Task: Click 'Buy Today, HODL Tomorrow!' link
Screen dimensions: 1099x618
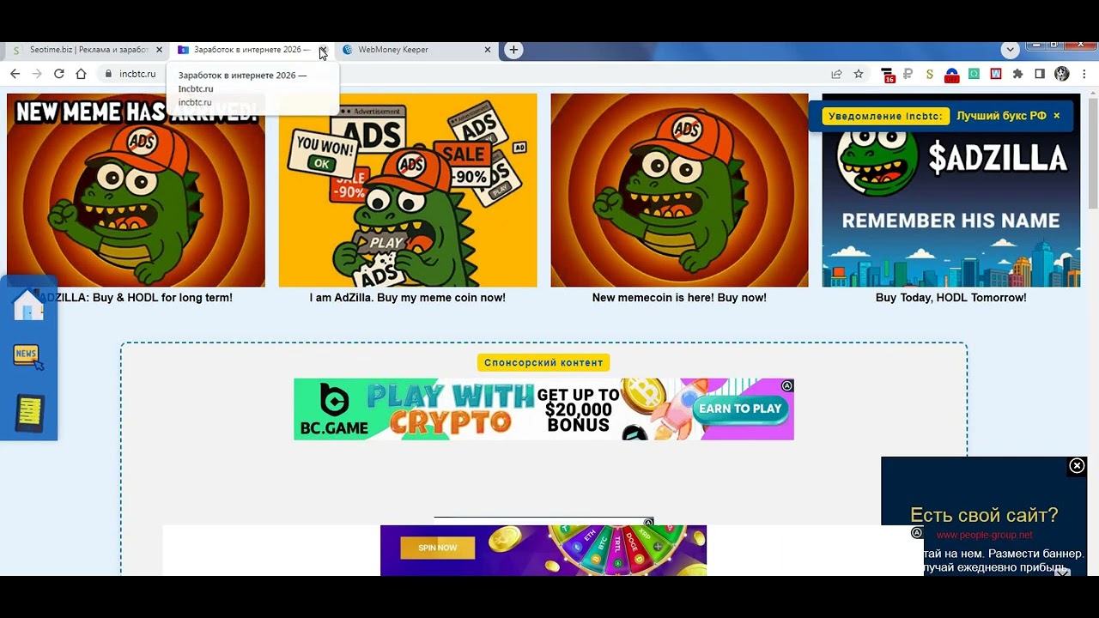Action: pyautogui.click(x=951, y=298)
